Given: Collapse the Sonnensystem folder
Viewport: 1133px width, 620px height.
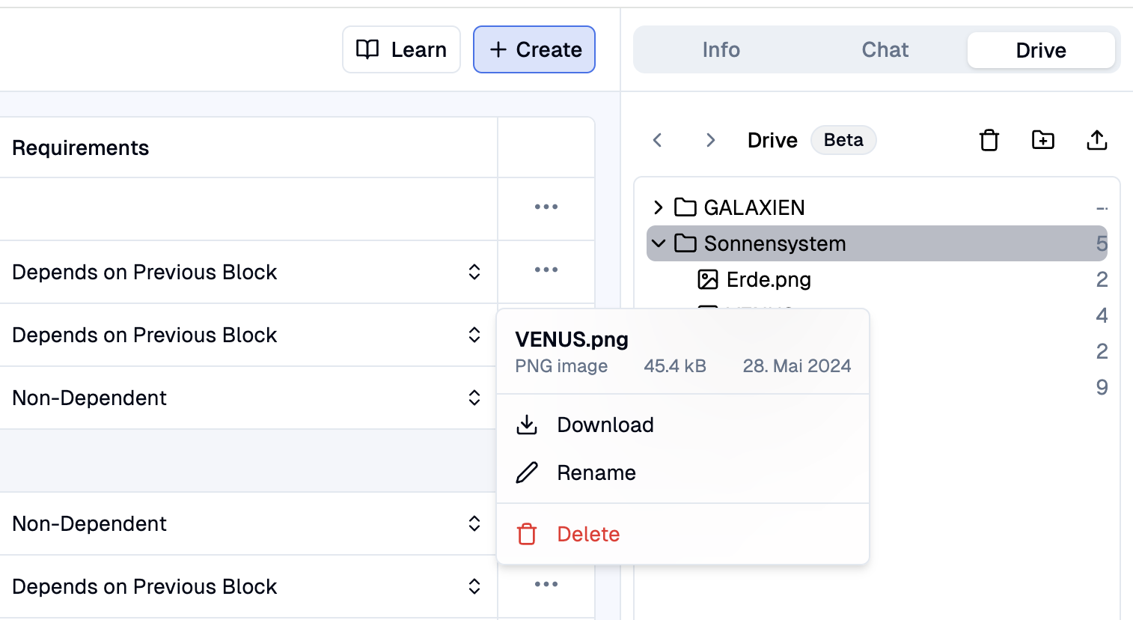Looking at the screenshot, I should 659,243.
